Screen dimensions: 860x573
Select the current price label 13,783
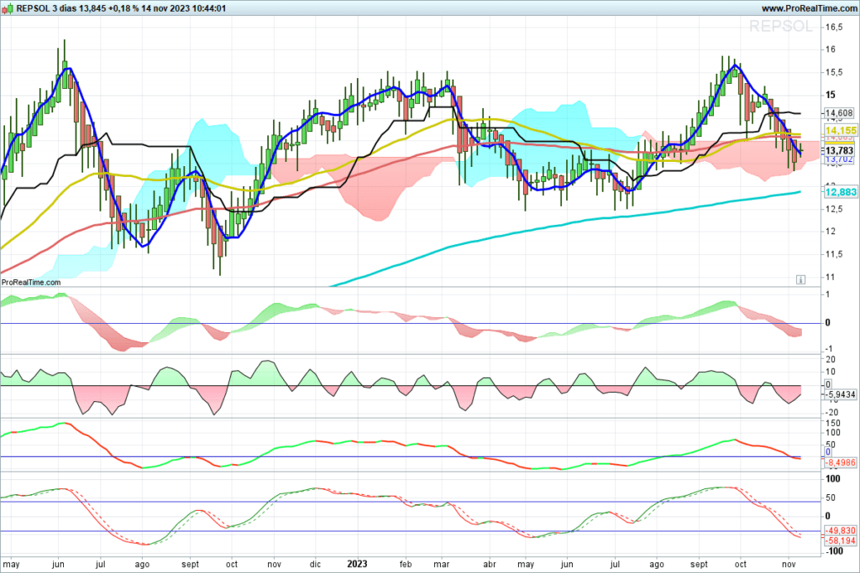(839, 150)
